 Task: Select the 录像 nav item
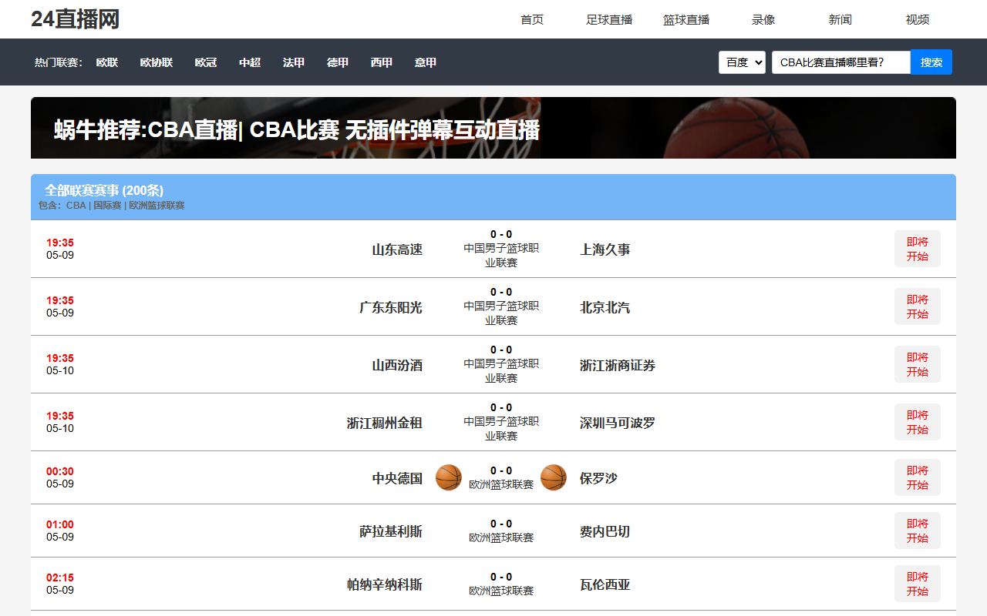coord(763,20)
